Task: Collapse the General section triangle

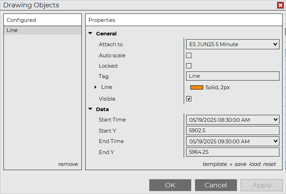Action: (90, 34)
